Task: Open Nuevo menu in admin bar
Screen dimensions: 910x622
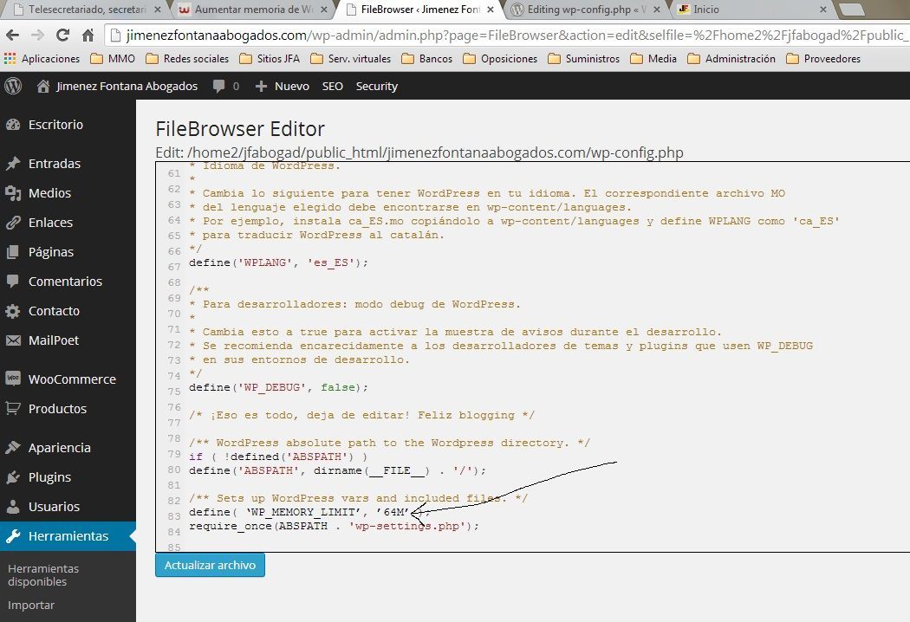Action: pyautogui.click(x=283, y=86)
